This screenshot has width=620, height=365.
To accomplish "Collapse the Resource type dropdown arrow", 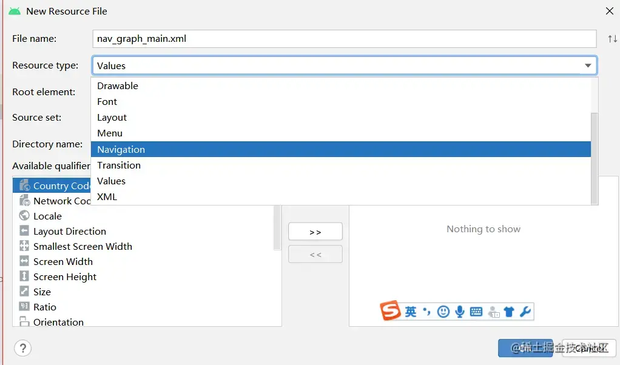I will click(588, 65).
